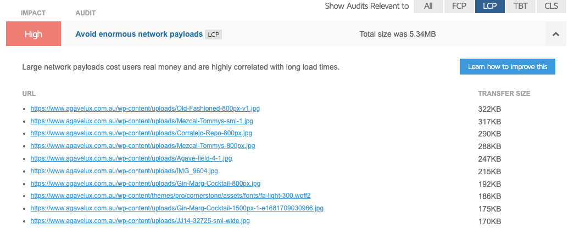Click Learn how to improve this button
Screen dimensions: 574x234
tap(507, 67)
